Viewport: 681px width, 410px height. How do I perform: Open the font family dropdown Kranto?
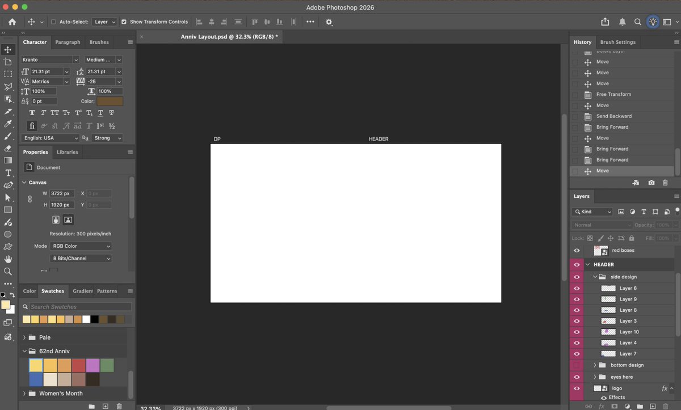50,60
